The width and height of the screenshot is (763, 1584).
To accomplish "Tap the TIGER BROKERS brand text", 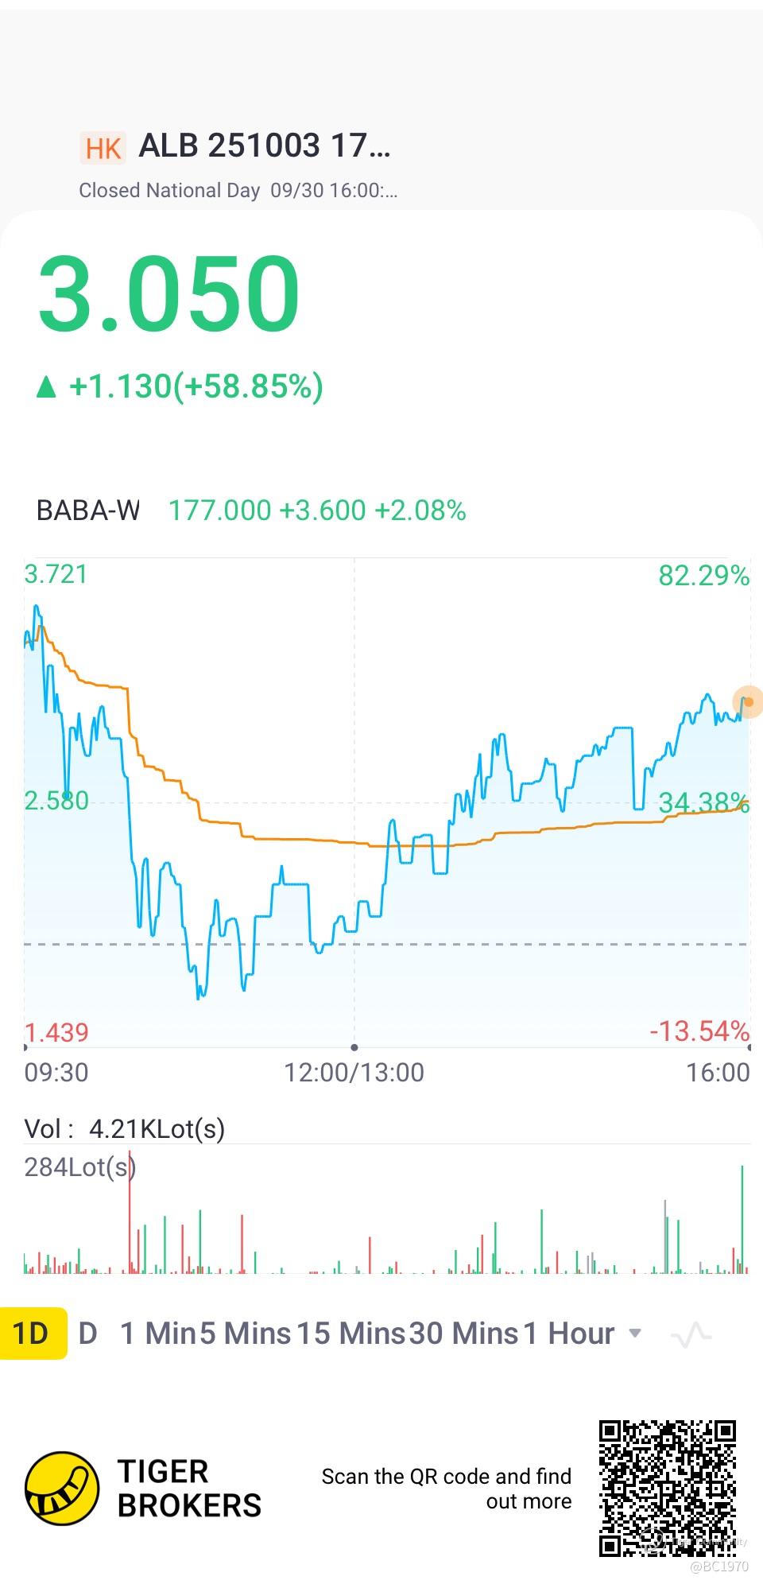I will pos(189,1489).
